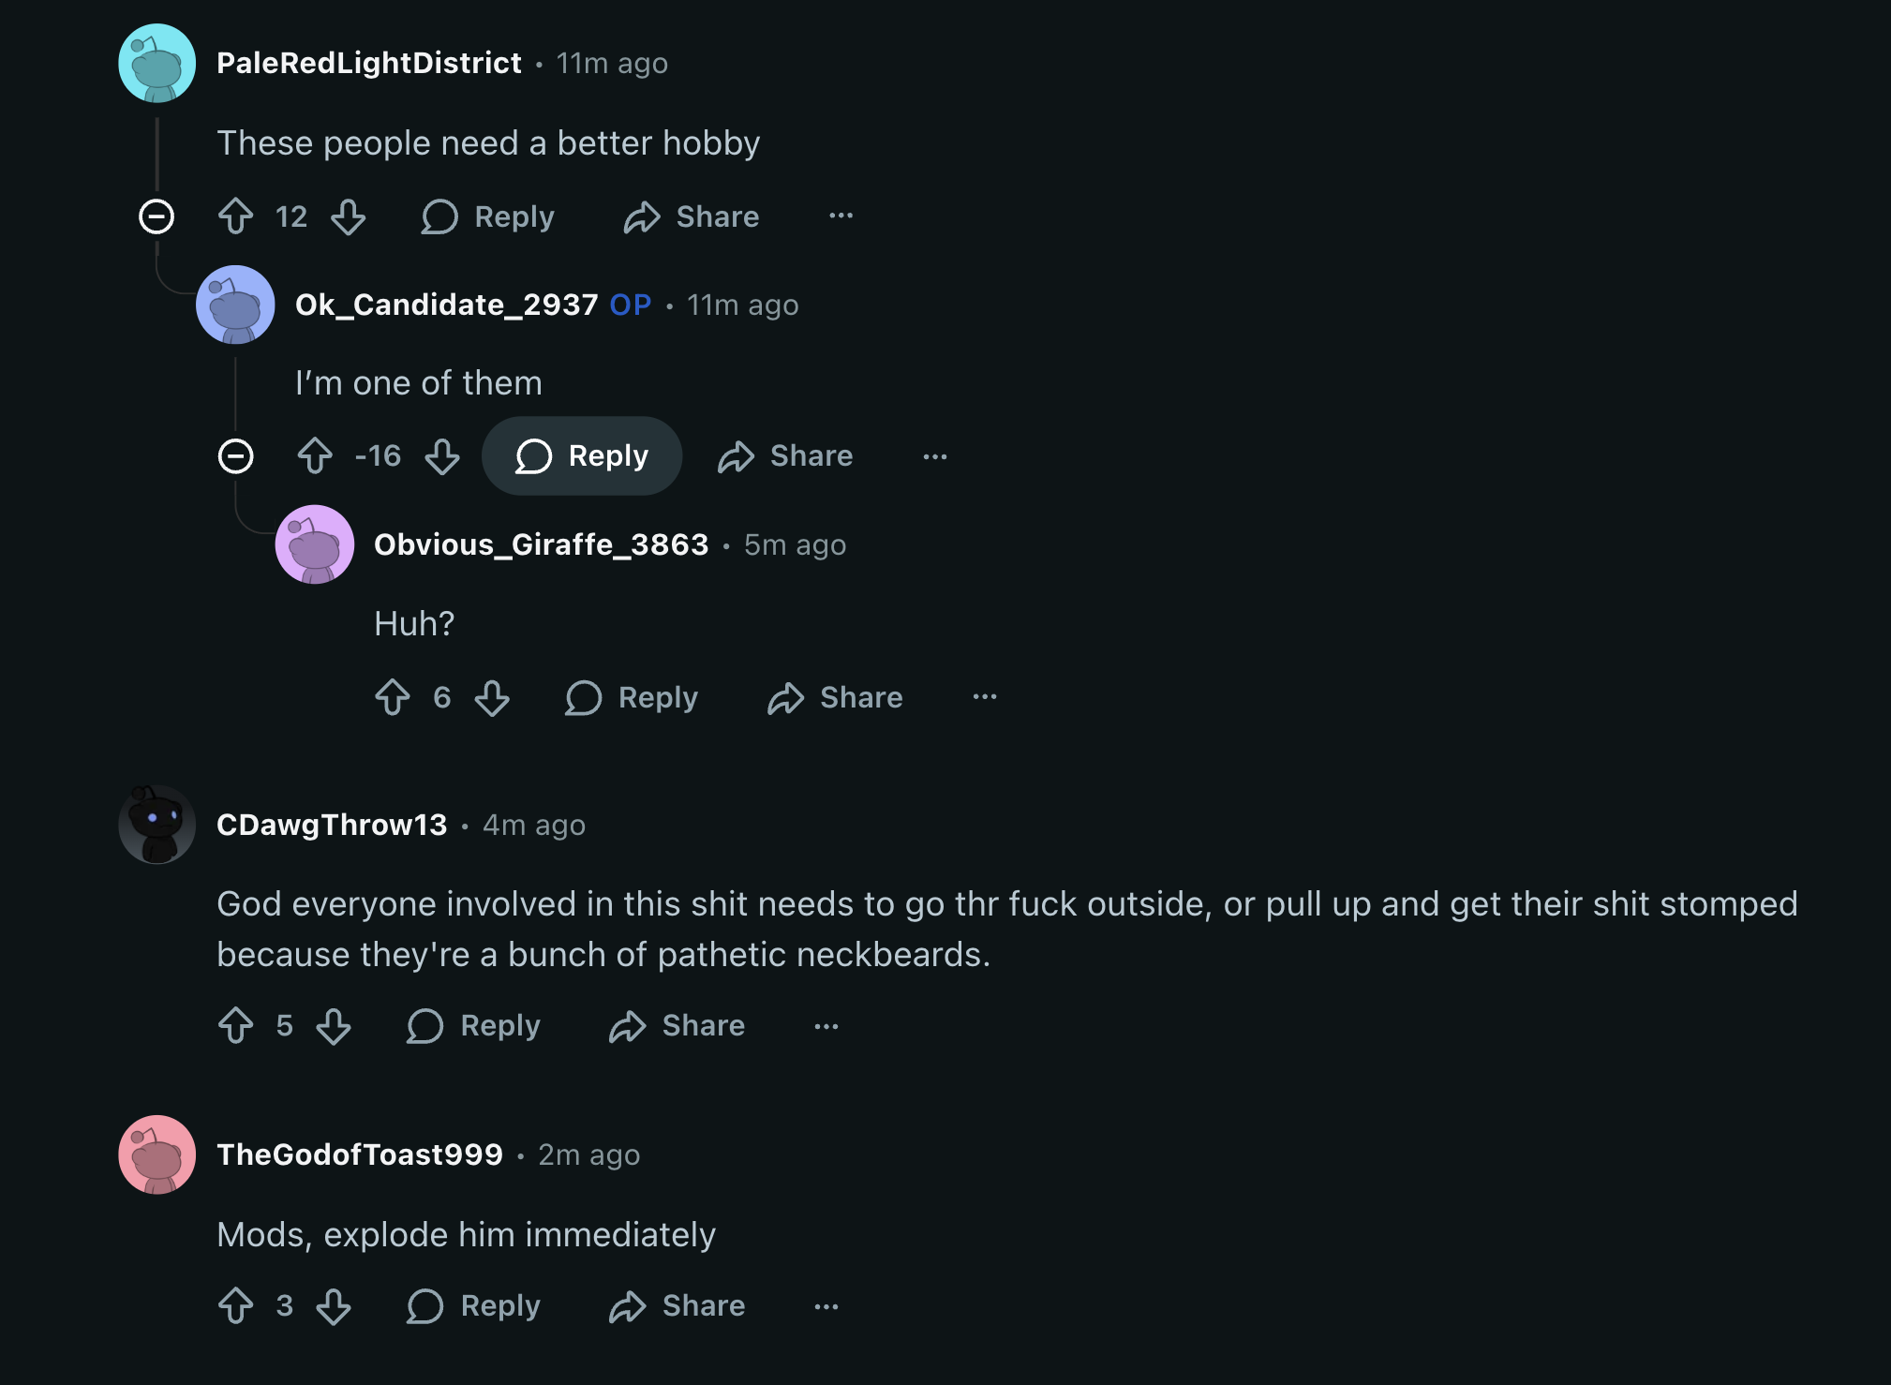This screenshot has height=1385, width=1891.
Task: Collapse PaleRedLightDistrict's comment thread
Action: (156, 216)
